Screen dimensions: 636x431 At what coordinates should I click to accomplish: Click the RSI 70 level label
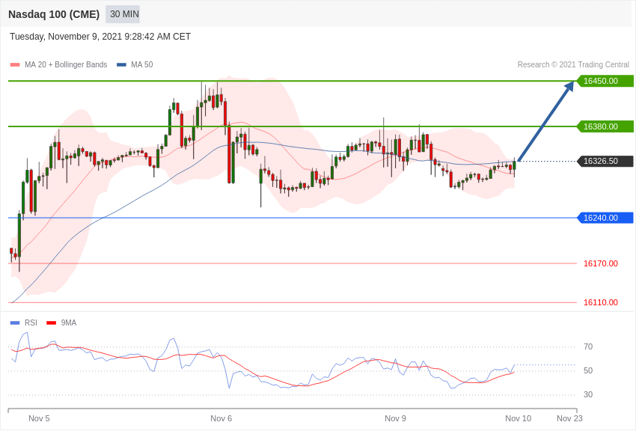coord(588,346)
